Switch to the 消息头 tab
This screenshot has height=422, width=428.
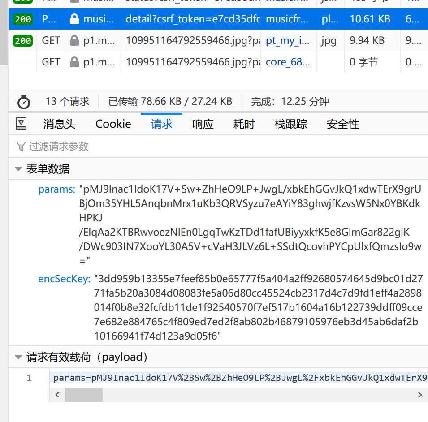click(59, 124)
